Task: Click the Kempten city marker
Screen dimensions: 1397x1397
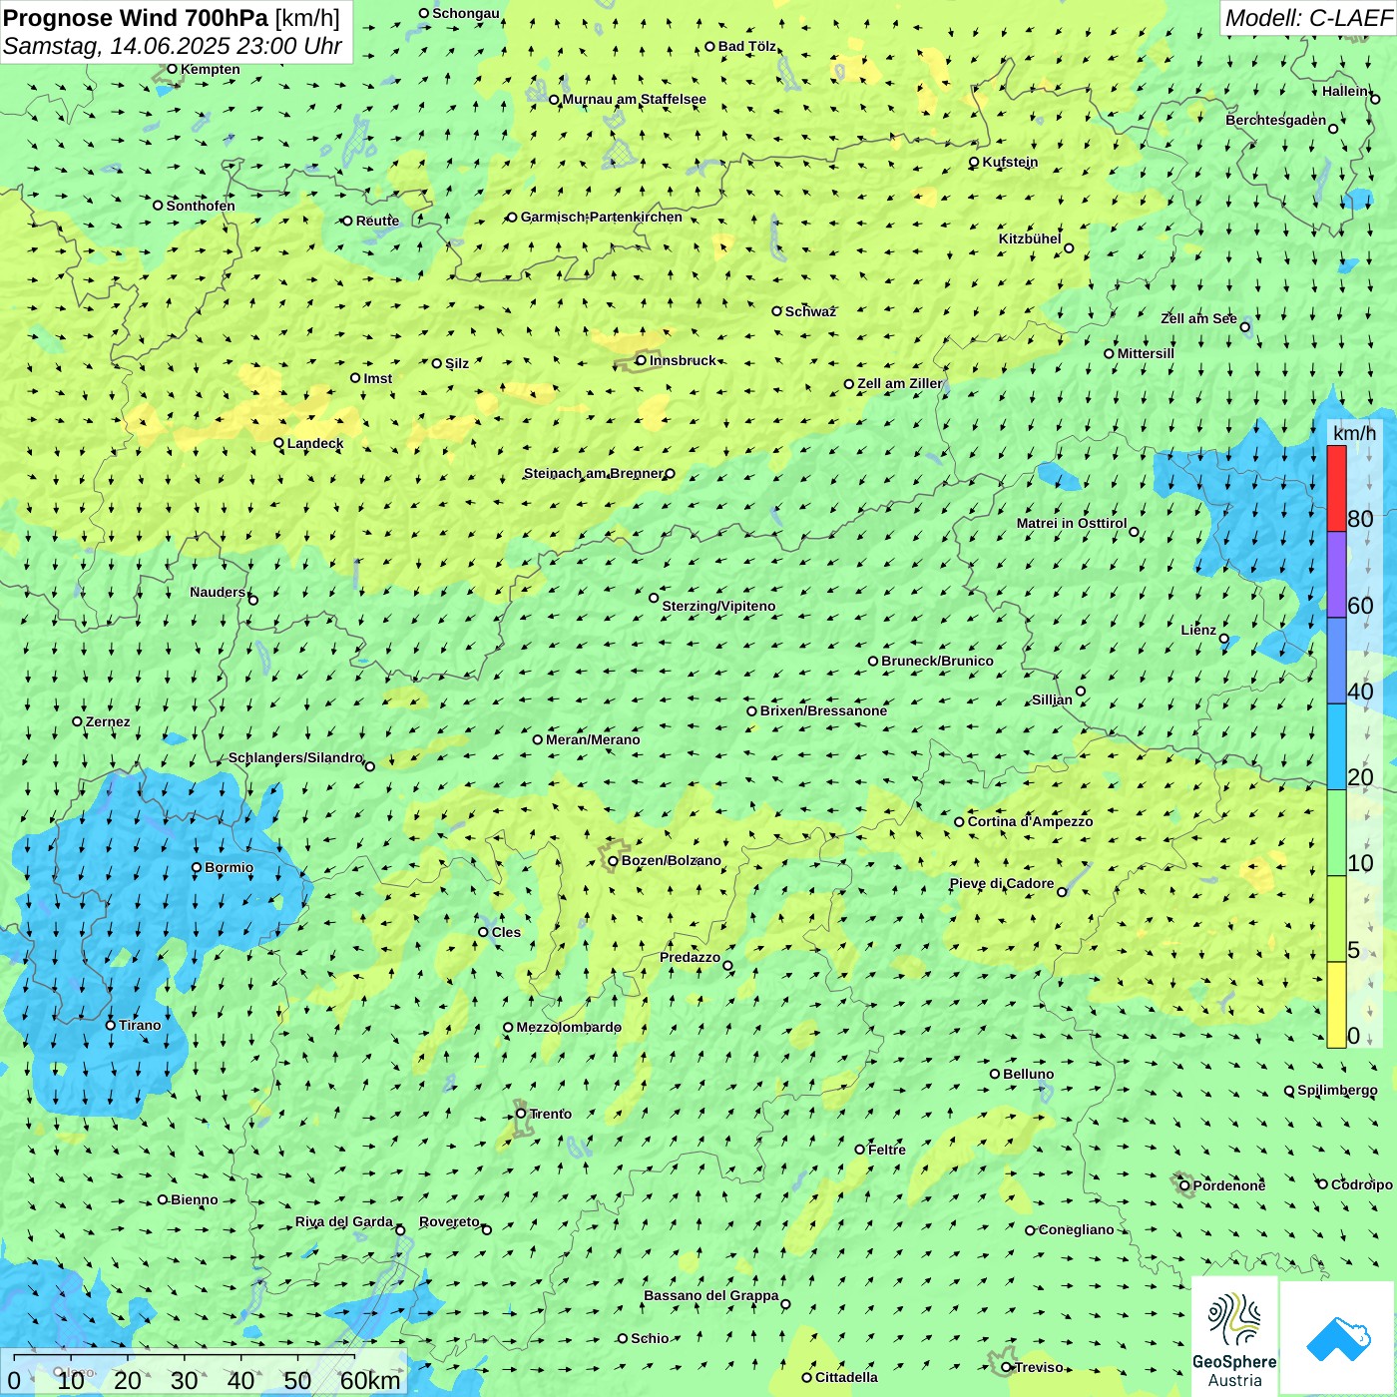Action: pyautogui.click(x=172, y=69)
